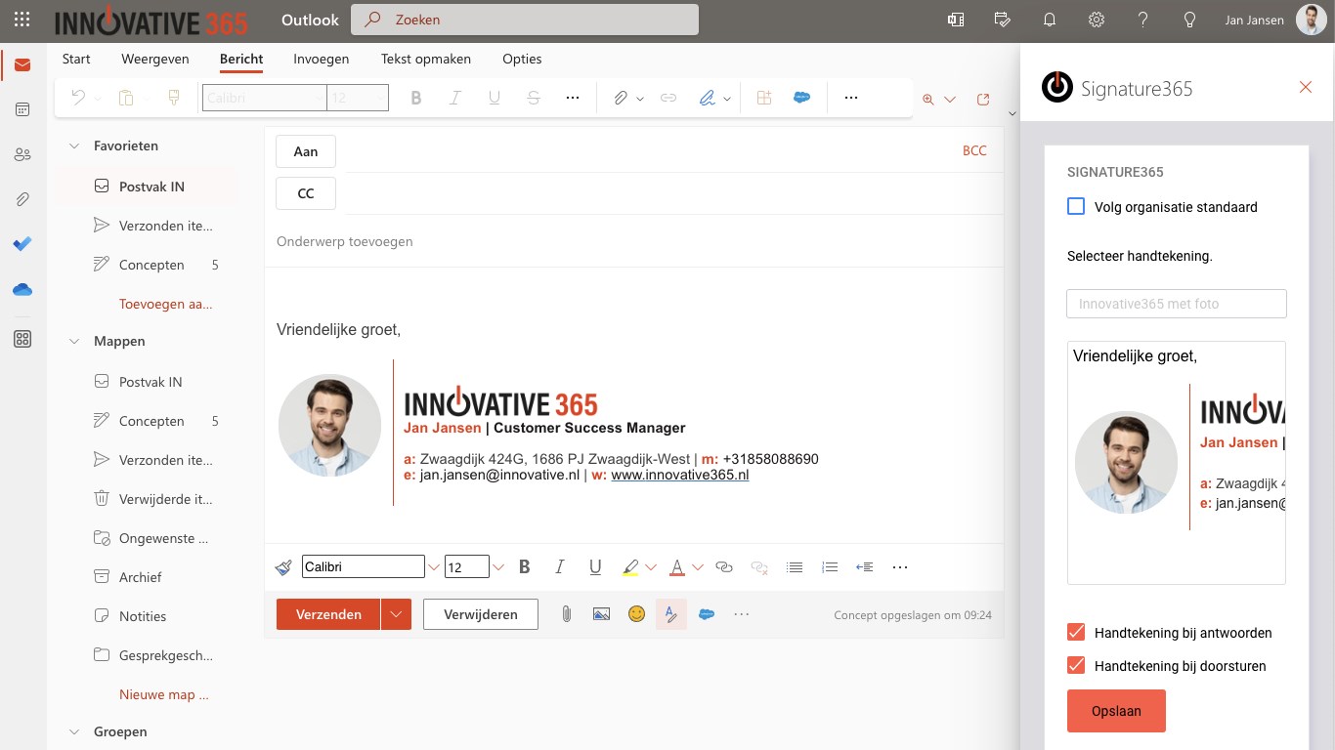1335x750 pixels.
Task: Expand the Groepen section
Action: click(x=73, y=731)
